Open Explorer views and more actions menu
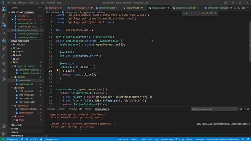This screenshot has height=141, width=251. point(40,8)
